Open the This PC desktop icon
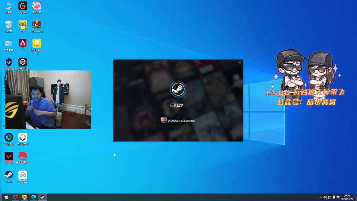The image size is (357, 201). [8, 8]
